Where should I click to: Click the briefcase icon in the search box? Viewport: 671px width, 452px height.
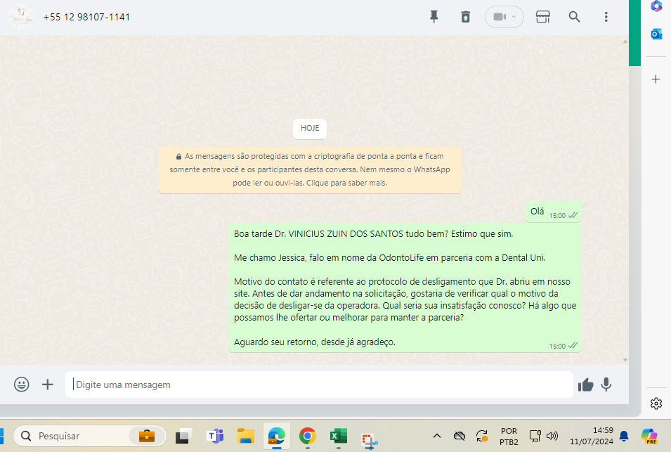point(146,436)
